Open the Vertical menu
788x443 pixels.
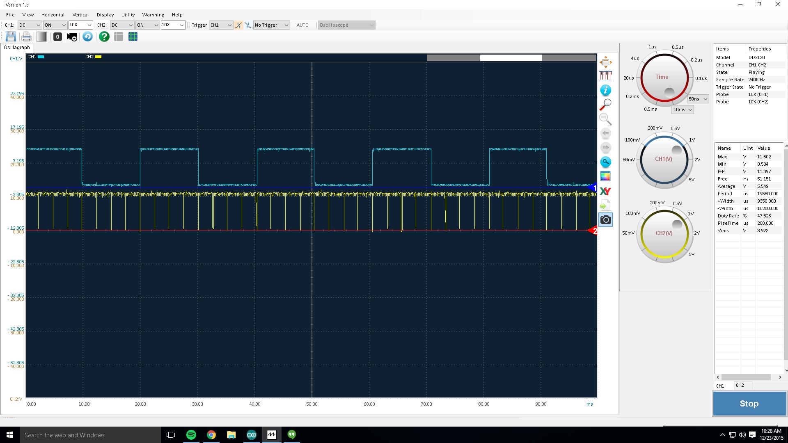tap(80, 15)
